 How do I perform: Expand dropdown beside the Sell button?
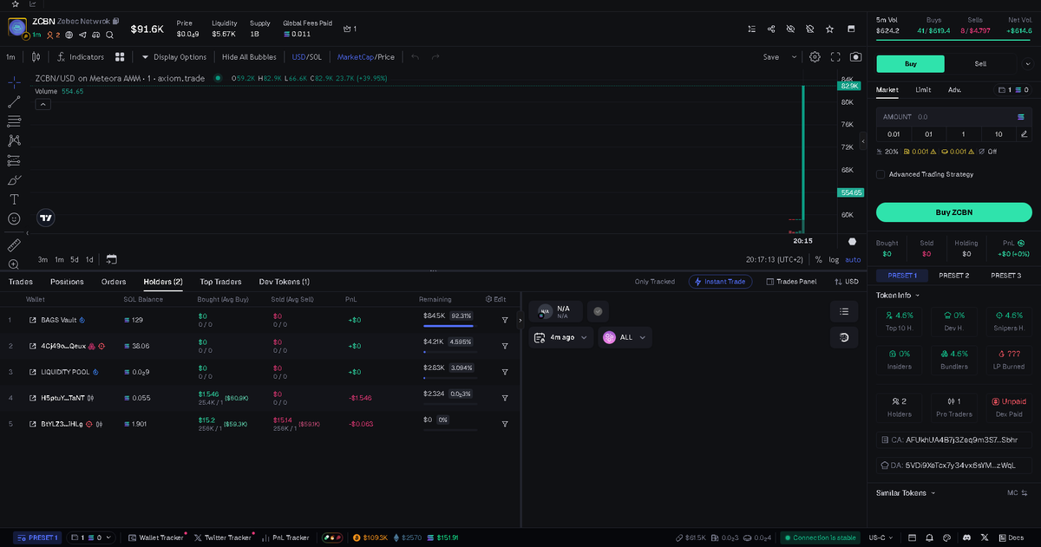(x=1028, y=63)
